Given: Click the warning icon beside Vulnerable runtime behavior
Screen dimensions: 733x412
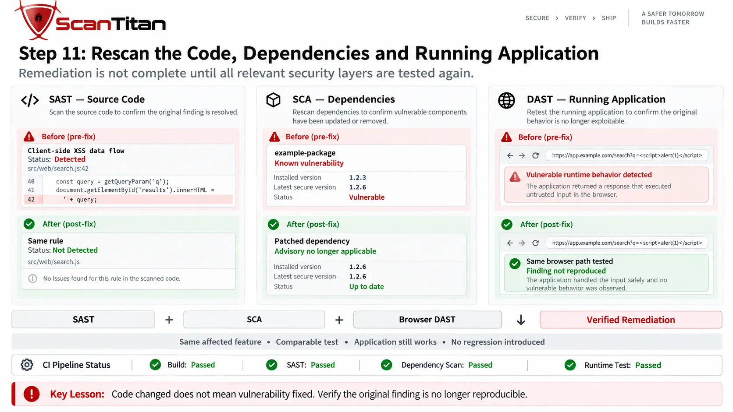Looking at the screenshot, I should [x=515, y=177].
